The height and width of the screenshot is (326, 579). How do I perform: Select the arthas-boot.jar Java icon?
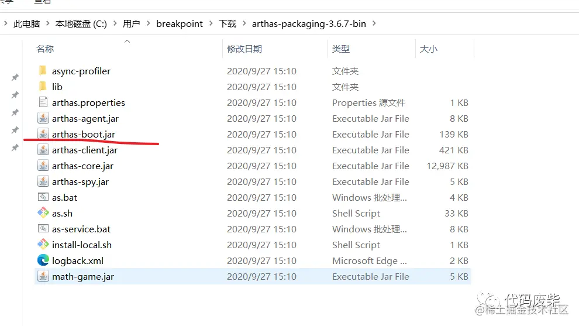[x=43, y=134]
